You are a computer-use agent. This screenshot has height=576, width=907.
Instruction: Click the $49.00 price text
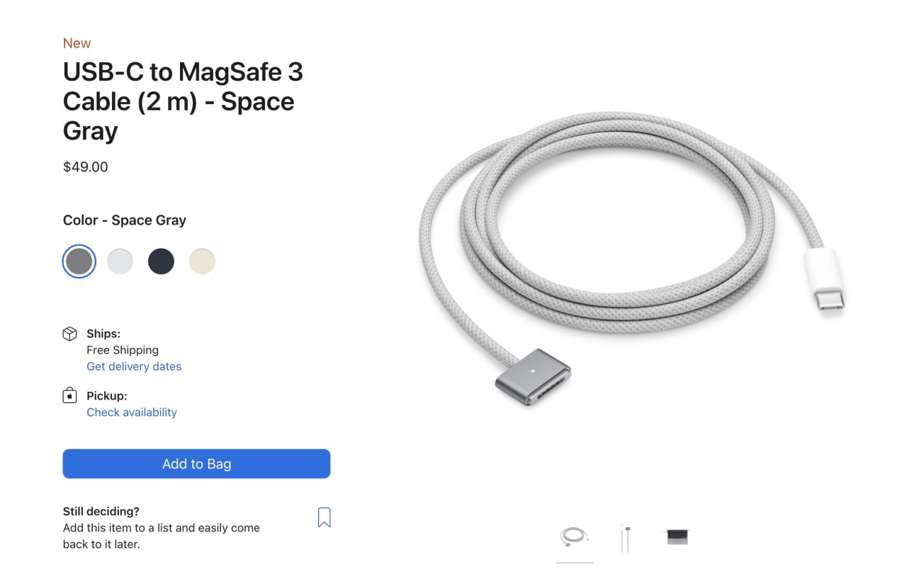pos(86,167)
